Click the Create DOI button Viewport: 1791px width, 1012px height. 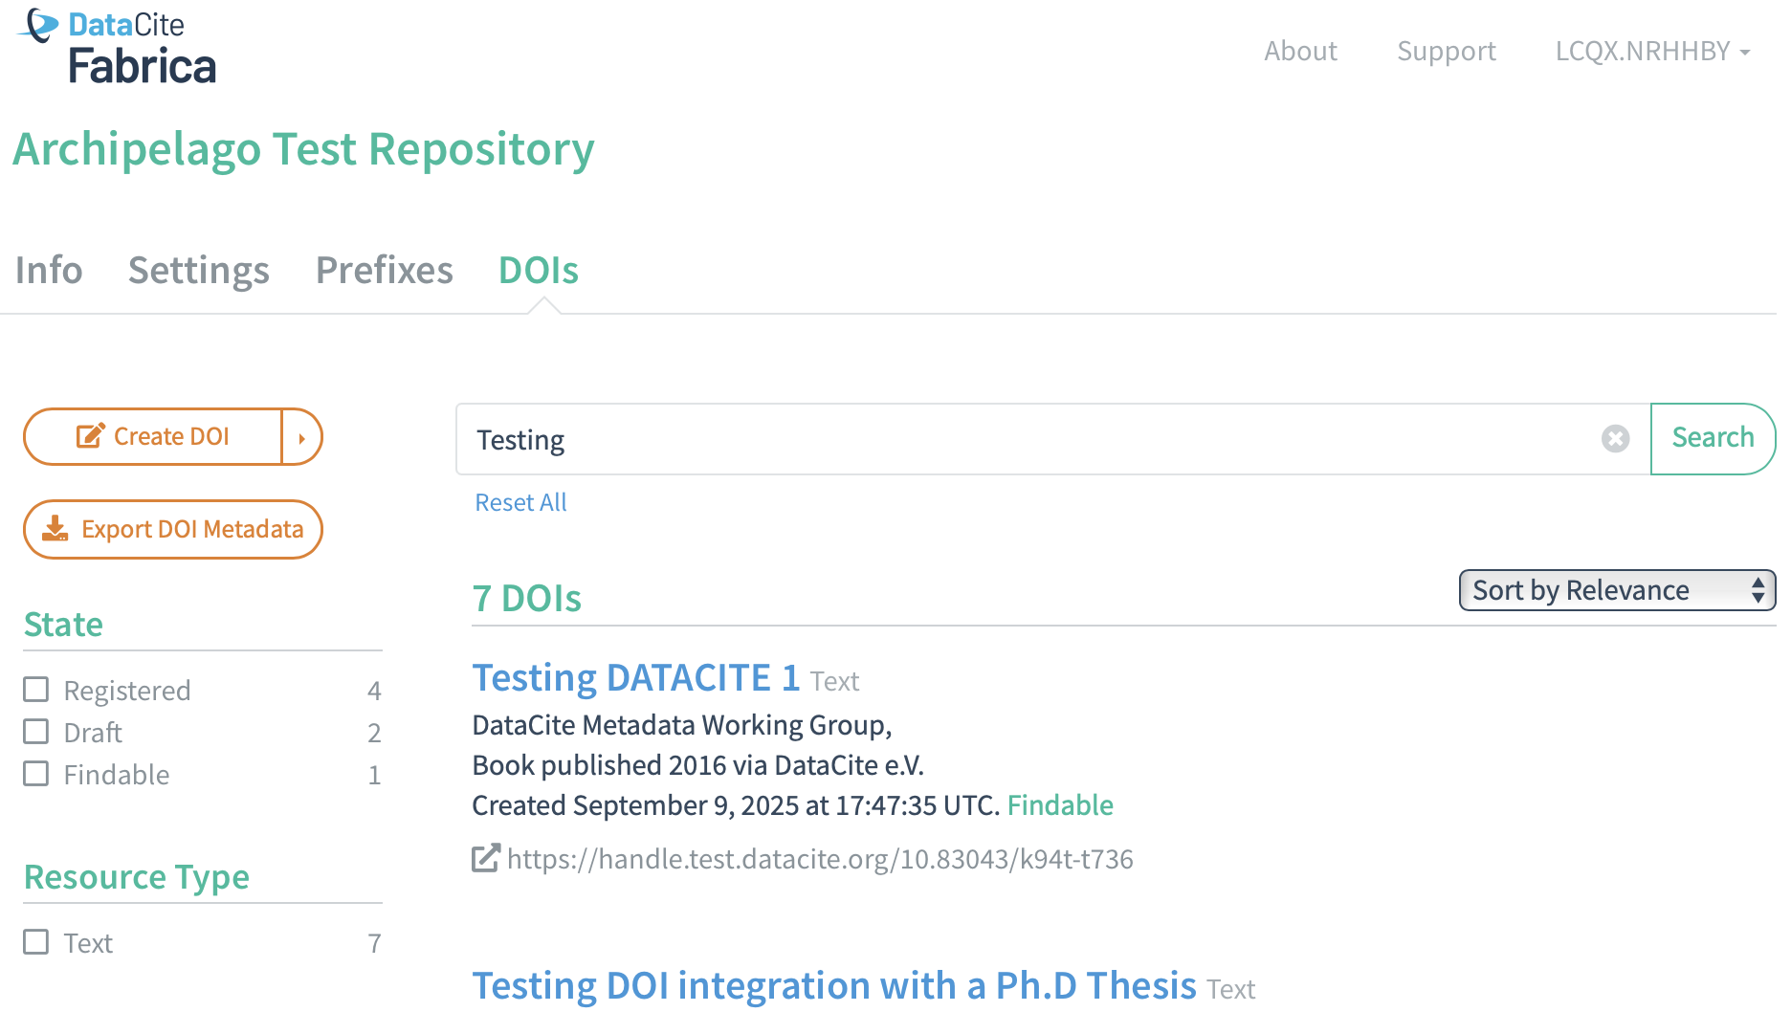click(153, 437)
